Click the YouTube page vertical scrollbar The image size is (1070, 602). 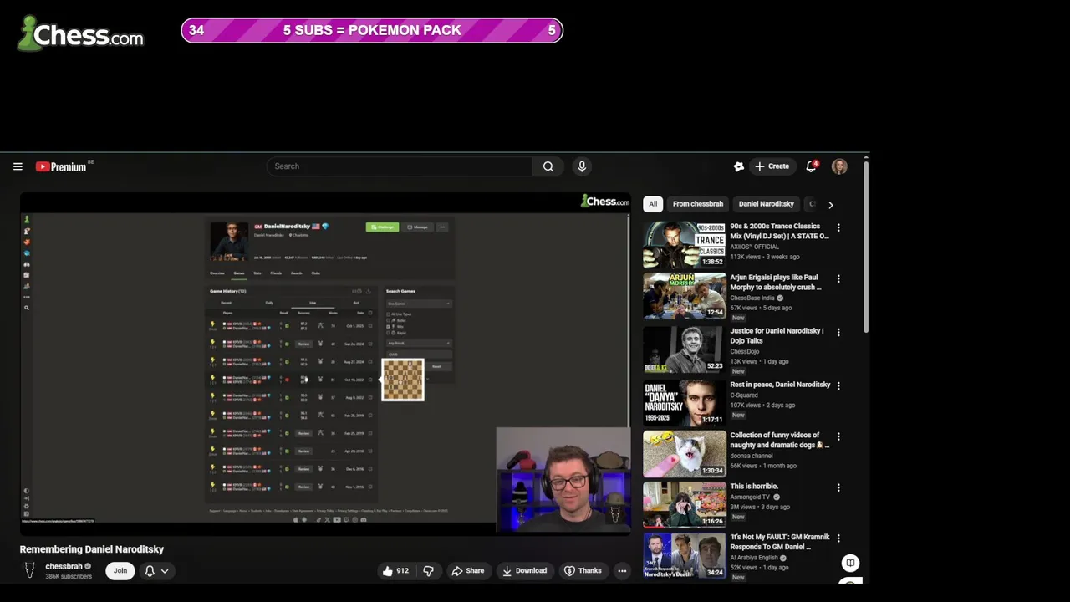(866, 247)
